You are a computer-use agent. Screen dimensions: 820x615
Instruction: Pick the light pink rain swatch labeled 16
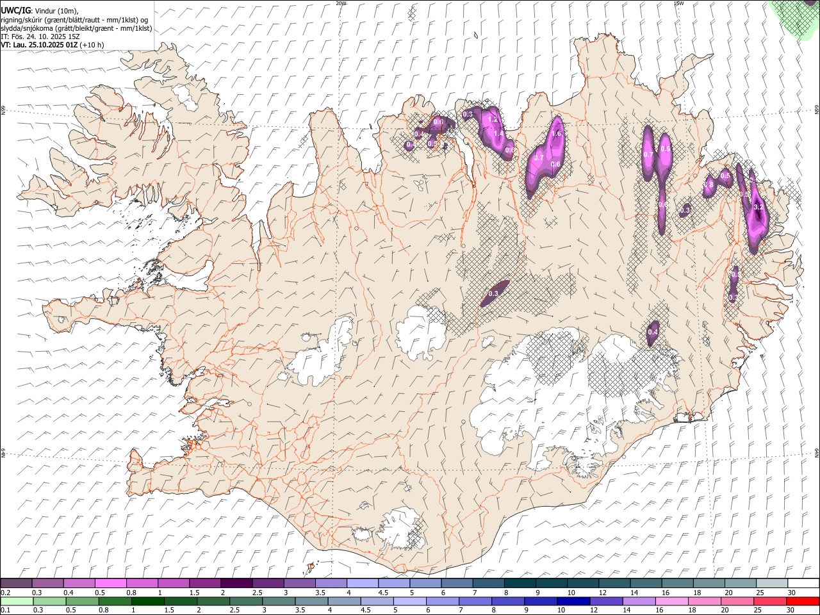[x=671, y=601]
